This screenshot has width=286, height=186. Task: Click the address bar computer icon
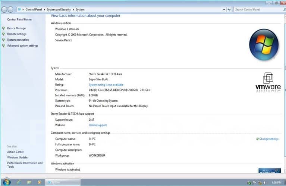click(19, 9)
